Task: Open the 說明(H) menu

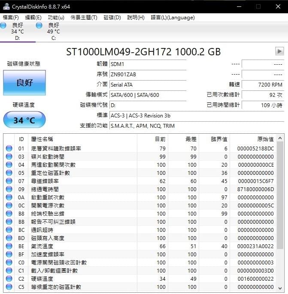Action: pyautogui.click(x=136, y=18)
